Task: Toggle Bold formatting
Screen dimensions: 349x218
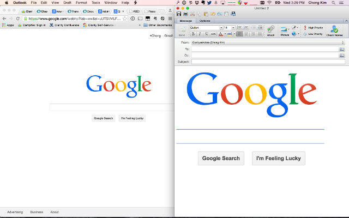Action: click(x=193, y=34)
